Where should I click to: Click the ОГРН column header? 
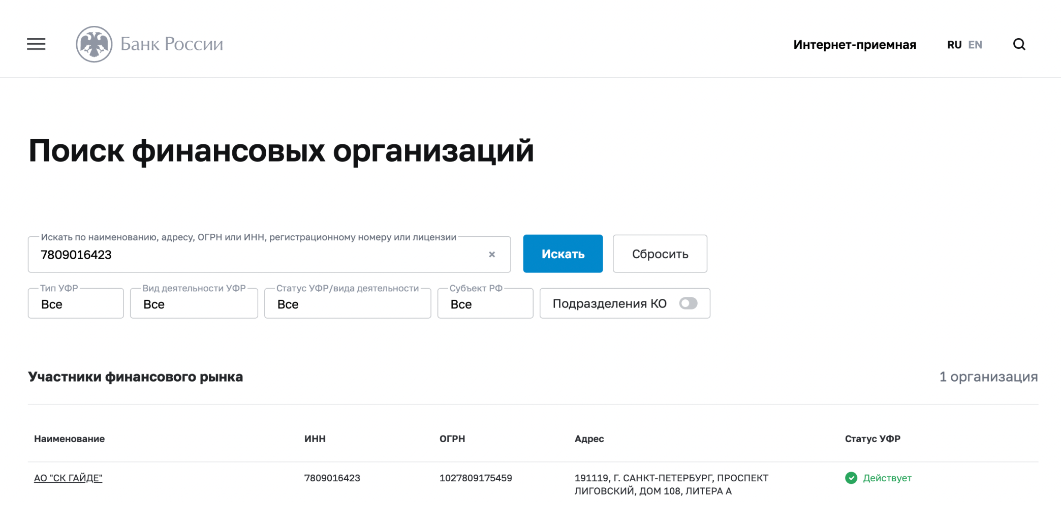point(452,439)
